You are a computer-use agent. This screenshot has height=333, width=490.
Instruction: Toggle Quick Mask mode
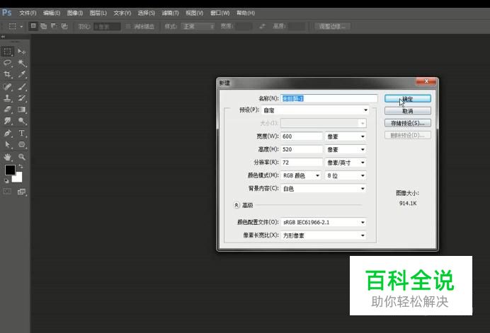[7, 192]
